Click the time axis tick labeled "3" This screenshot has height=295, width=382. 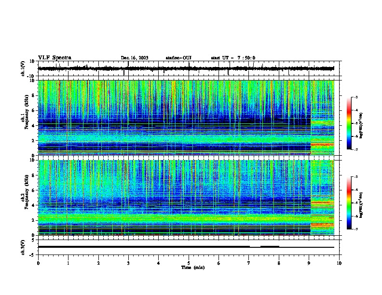(x=128, y=263)
